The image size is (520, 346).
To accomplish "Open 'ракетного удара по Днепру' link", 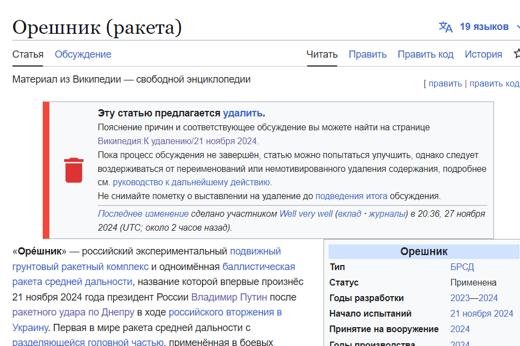I will [73, 312].
